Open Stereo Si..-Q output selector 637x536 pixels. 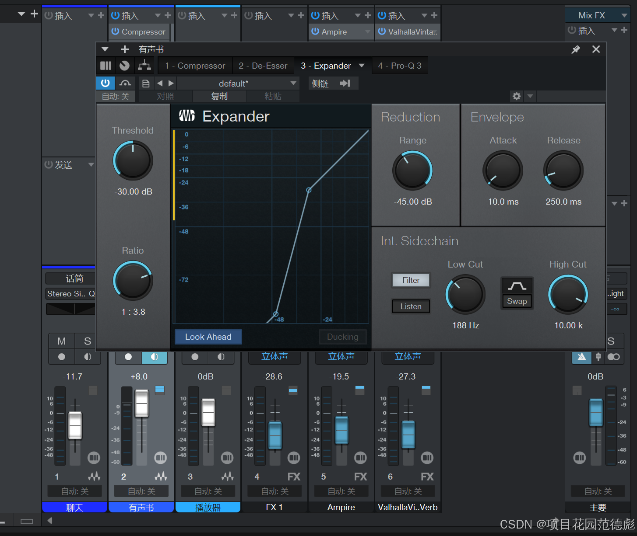click(x=70, y=294)
